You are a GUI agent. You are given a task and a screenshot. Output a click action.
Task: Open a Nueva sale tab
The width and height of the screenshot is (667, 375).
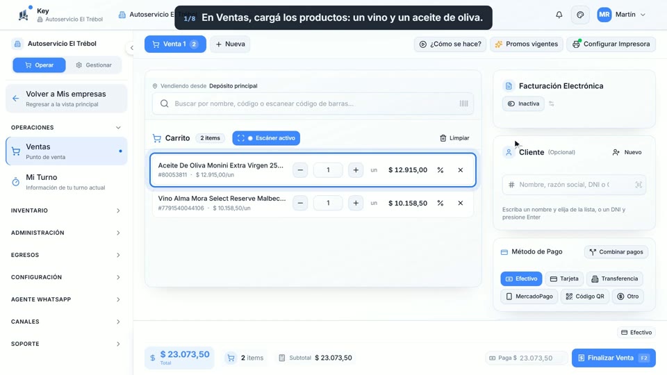tap(230, 44)
